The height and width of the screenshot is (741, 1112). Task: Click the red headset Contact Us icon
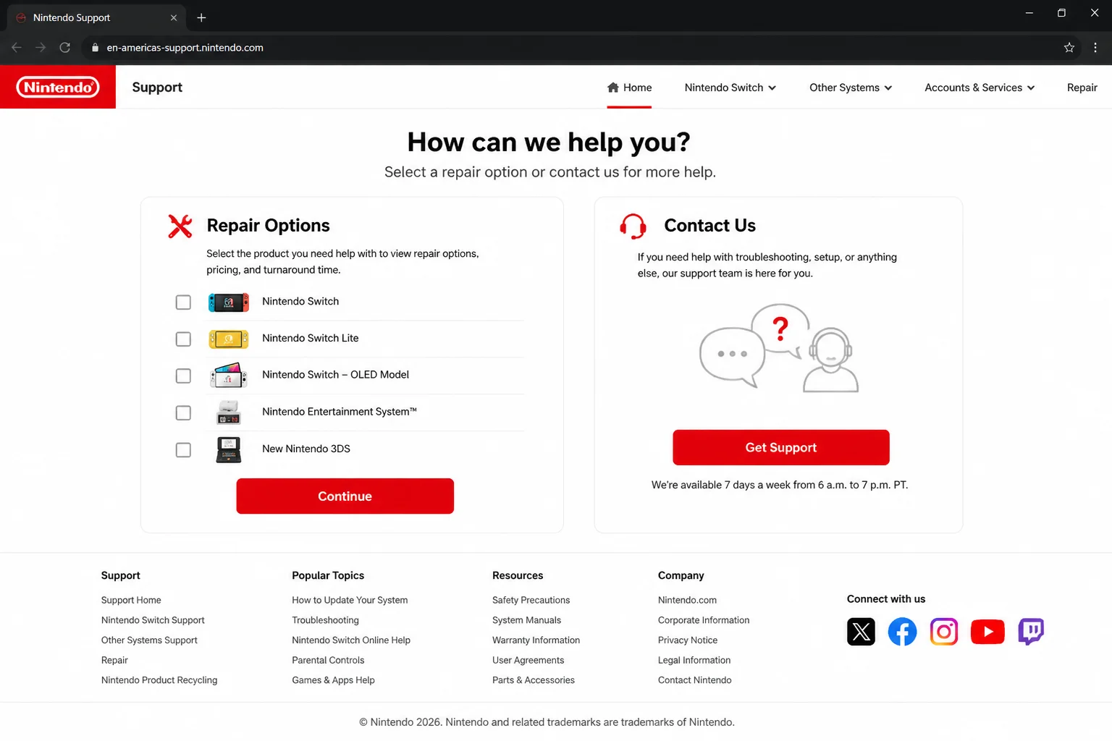coord(633,226)
